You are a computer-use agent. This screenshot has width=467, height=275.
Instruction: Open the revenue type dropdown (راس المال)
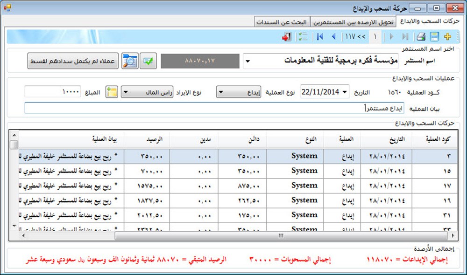[x=125, y=92]
